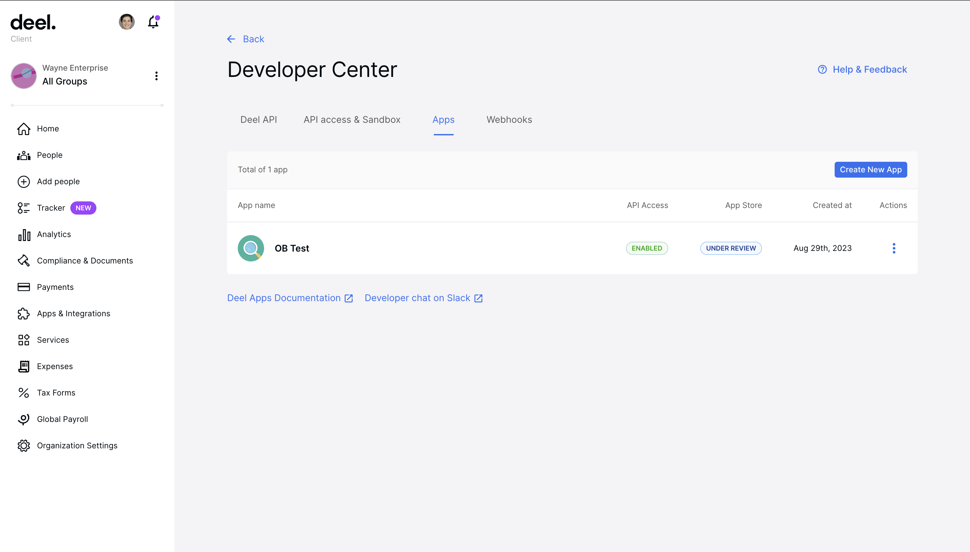Click the Actions column header
Screen dimensions: 970x552
pos(893,205)
